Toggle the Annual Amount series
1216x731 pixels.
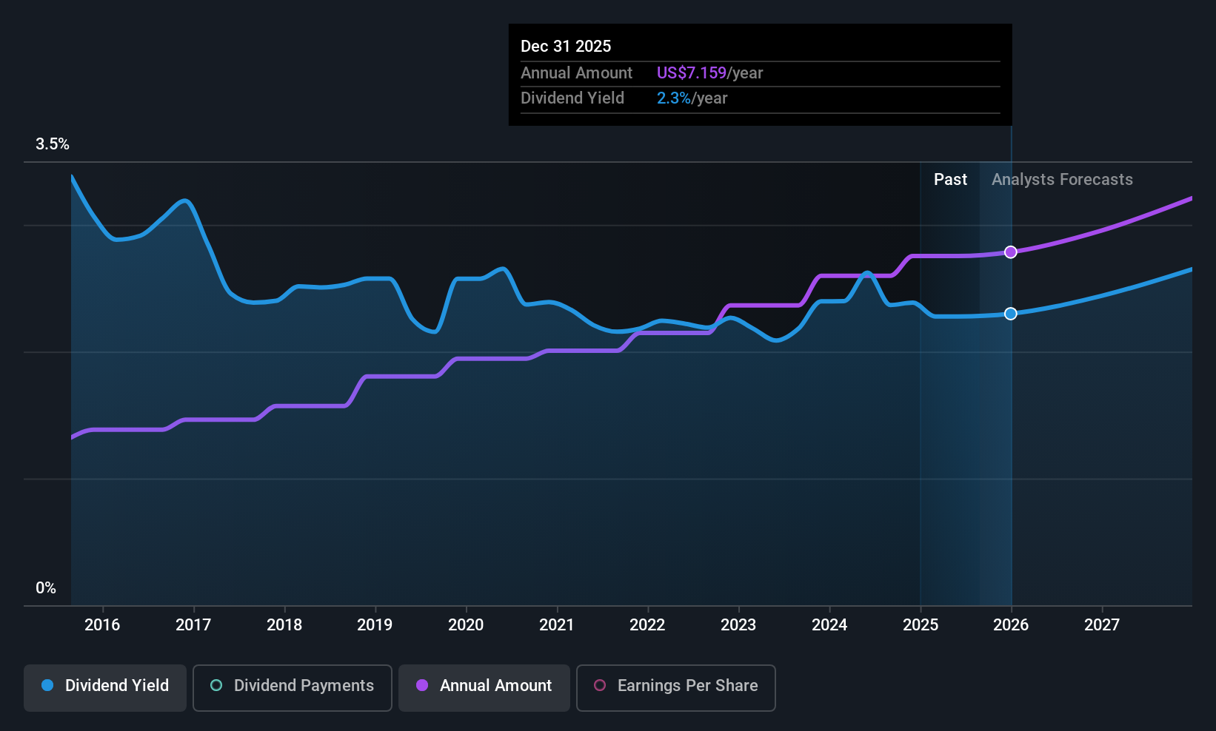[484, 688]
